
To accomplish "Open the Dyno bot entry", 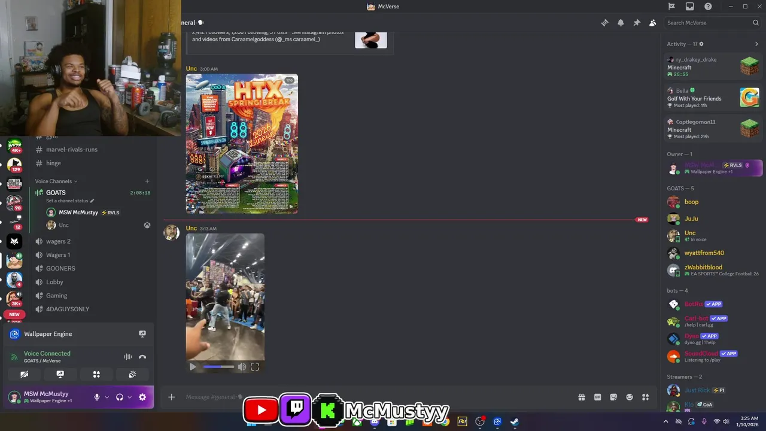I will (x=713, y=339).
